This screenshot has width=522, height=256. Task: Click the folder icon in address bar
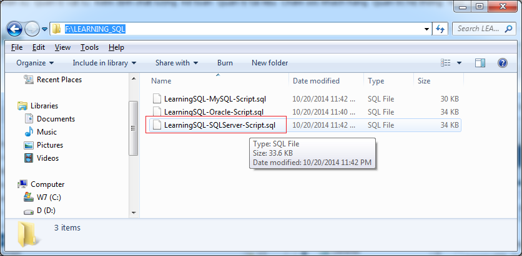(x=57, y=29)
